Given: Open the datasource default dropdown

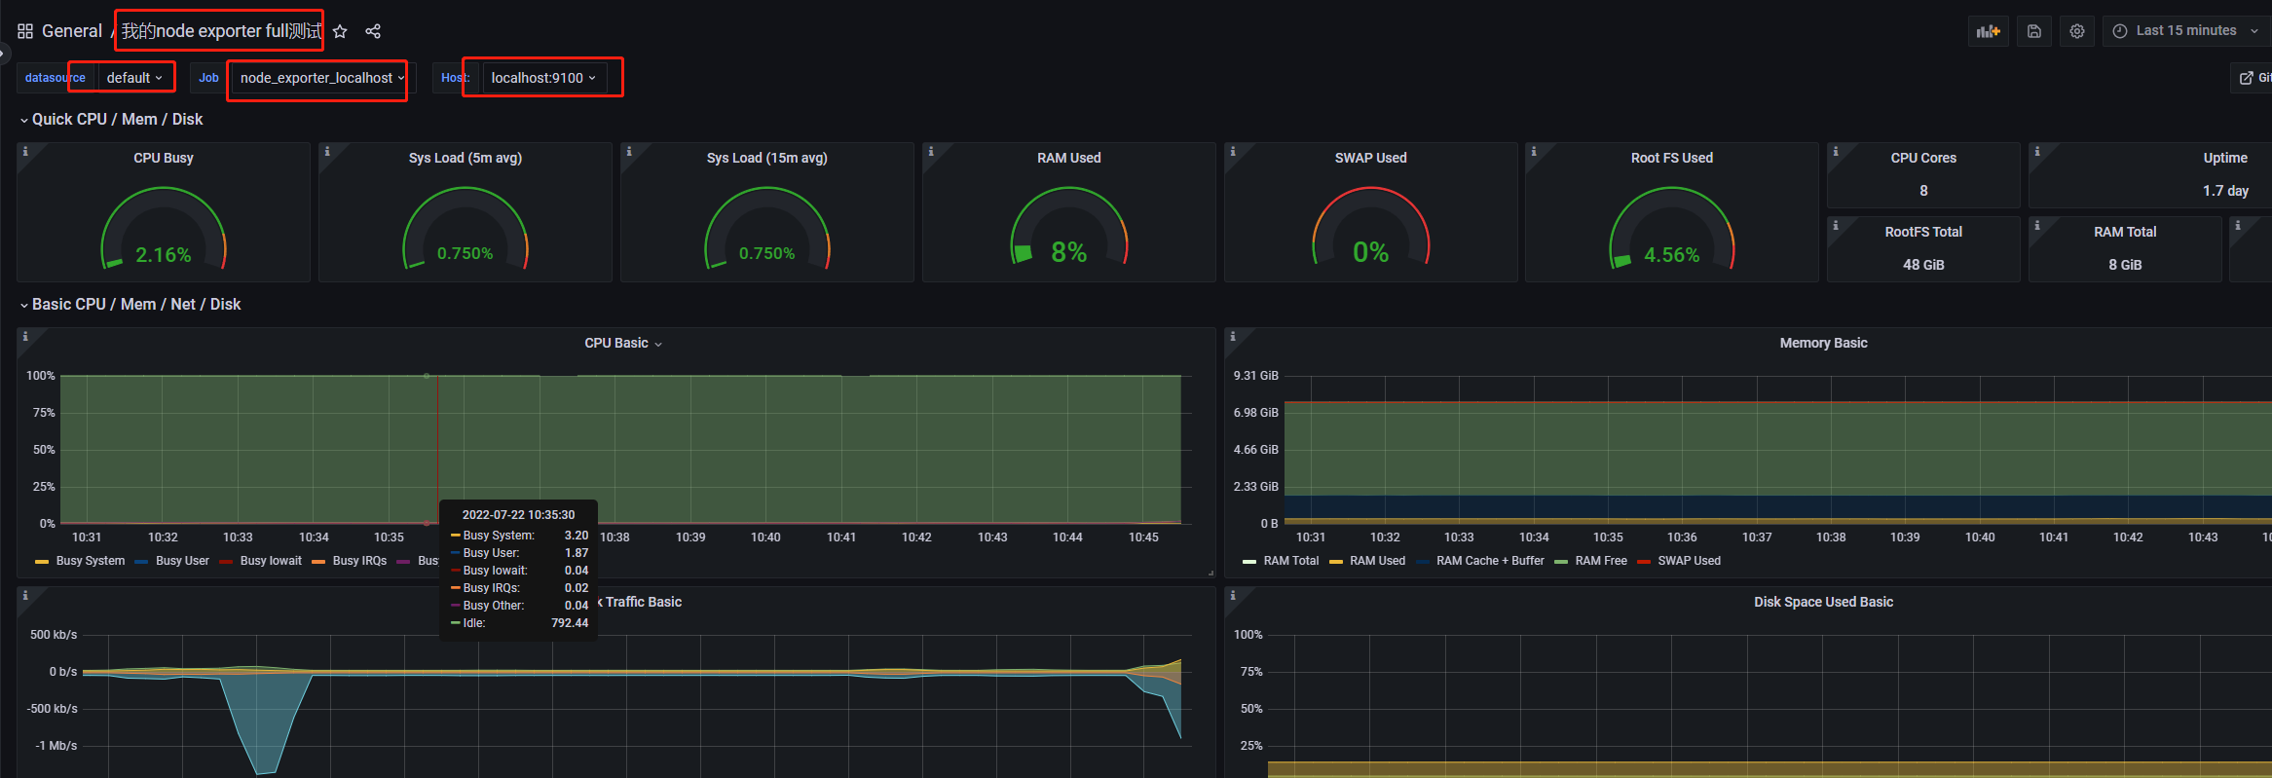Looking at the screenshot, I should [x=134, y=78].
